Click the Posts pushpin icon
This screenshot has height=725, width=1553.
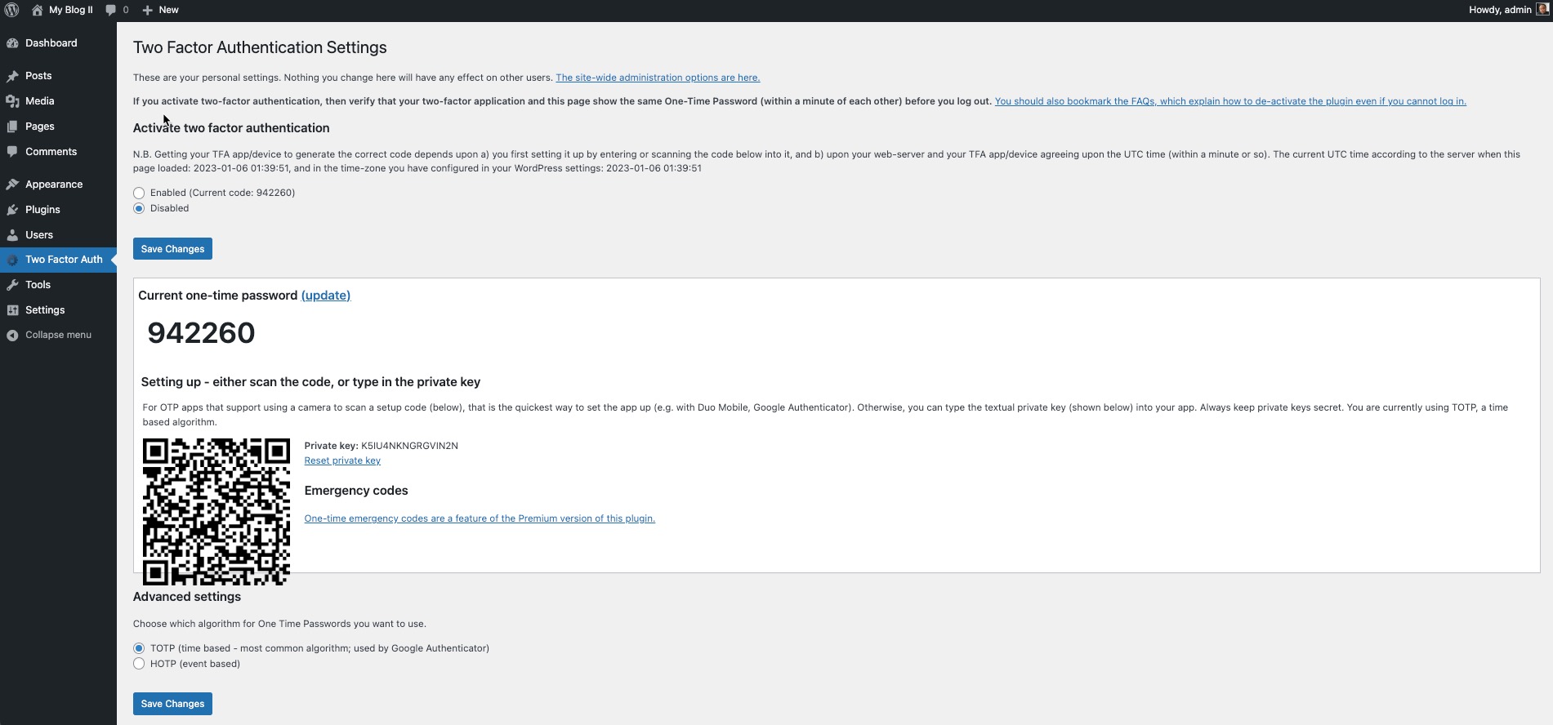[12, 76]
